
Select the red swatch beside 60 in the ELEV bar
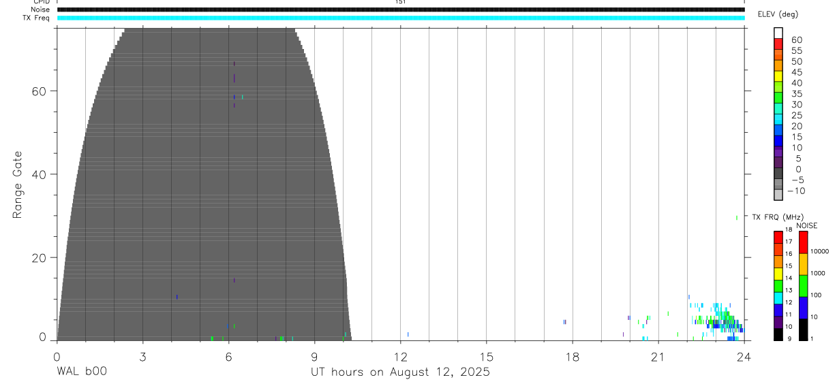(778, 43)
